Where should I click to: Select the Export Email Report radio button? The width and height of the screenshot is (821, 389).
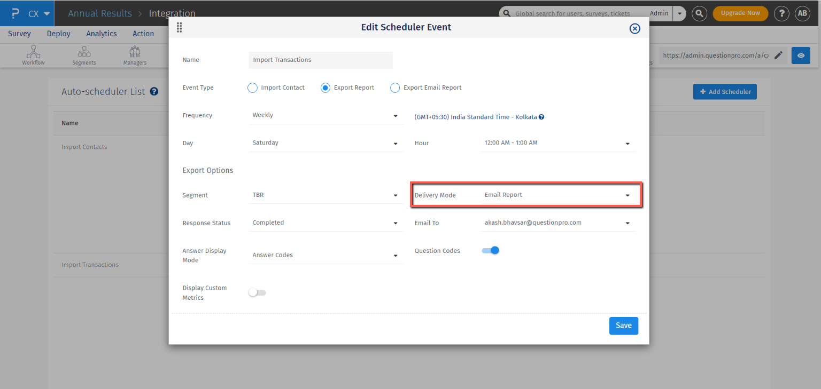[x=395, y=88]
